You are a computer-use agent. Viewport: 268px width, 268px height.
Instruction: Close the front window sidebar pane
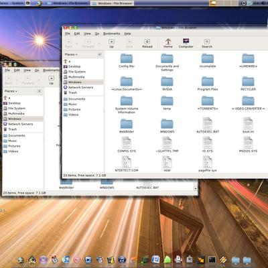coord(99,54)
